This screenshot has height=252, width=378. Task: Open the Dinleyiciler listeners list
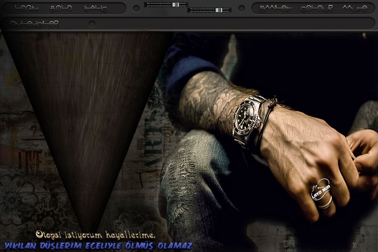pos(34,24)
